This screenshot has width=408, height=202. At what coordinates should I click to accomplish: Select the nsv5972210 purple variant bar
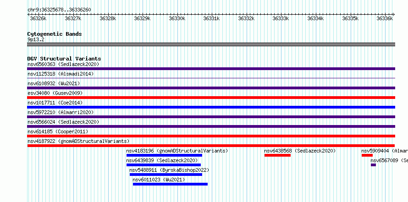pyautogui.click(x=211, y=117)
